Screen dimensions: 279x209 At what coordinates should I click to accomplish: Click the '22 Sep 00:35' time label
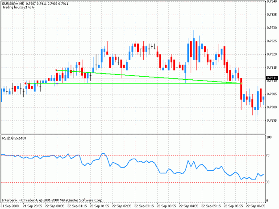pyautogui.click(x=55, y=206)
